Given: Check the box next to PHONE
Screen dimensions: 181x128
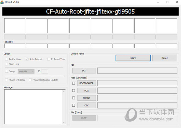Looking at the screenshot, I should pos(74,98).
